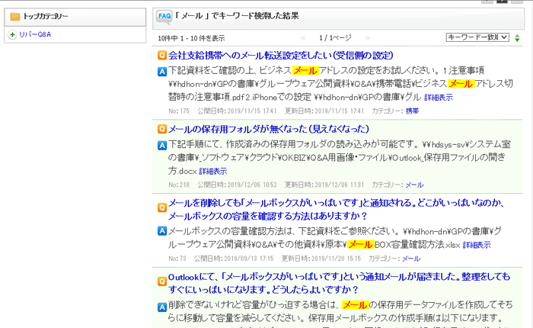Screen dimensions: 533x328
Task: Expand the リバーQ&A category plus icon
Action: click(x=11, y=34)
